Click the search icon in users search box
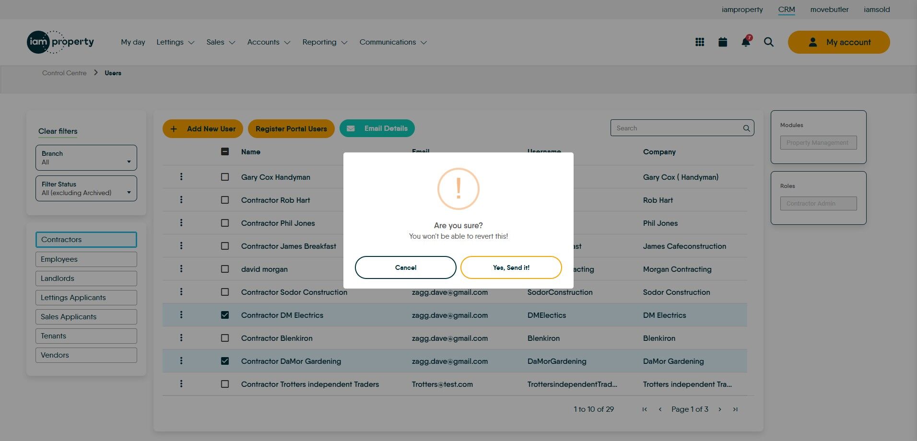The height and width of the screenshot is (441, 917). pyautogui.click(x=746, y=128)
